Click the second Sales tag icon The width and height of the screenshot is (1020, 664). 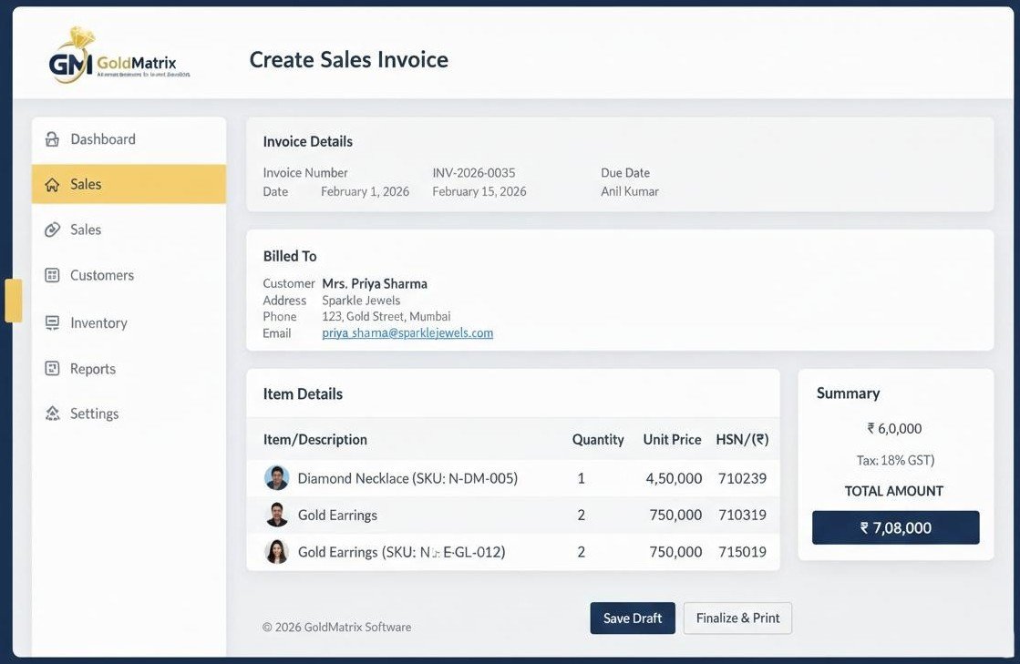tap(53, 230)
